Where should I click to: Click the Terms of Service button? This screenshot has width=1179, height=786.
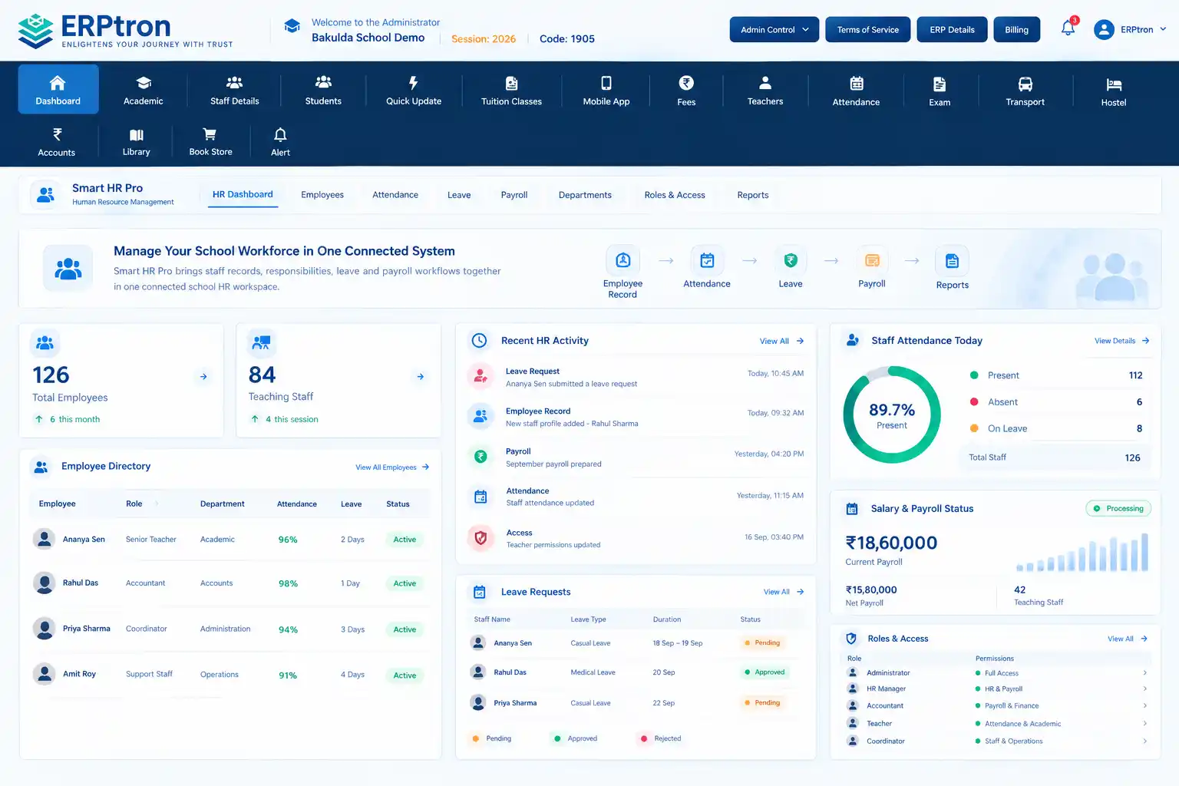[x=868, y=30]
